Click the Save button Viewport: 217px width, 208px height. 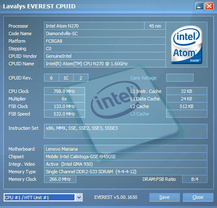(164, 197)
